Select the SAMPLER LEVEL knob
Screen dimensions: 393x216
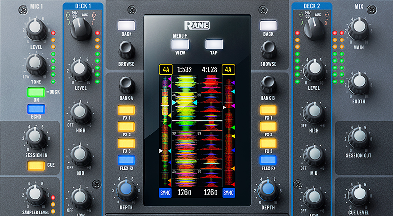coord(36,196)
